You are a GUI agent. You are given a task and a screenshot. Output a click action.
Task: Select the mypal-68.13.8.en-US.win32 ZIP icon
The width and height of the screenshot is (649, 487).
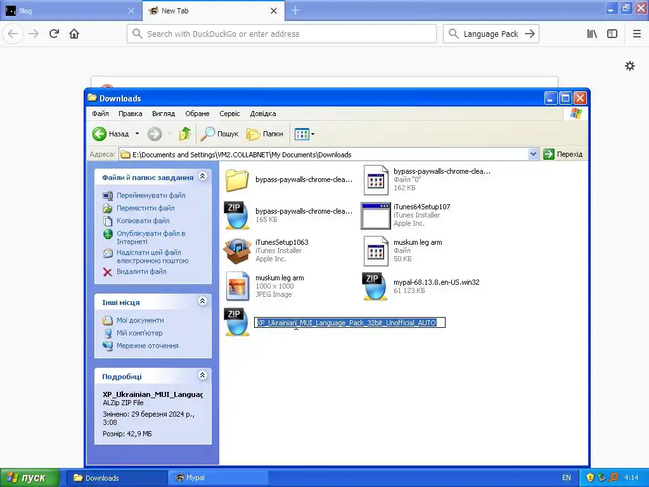click(x=375, y=286)
